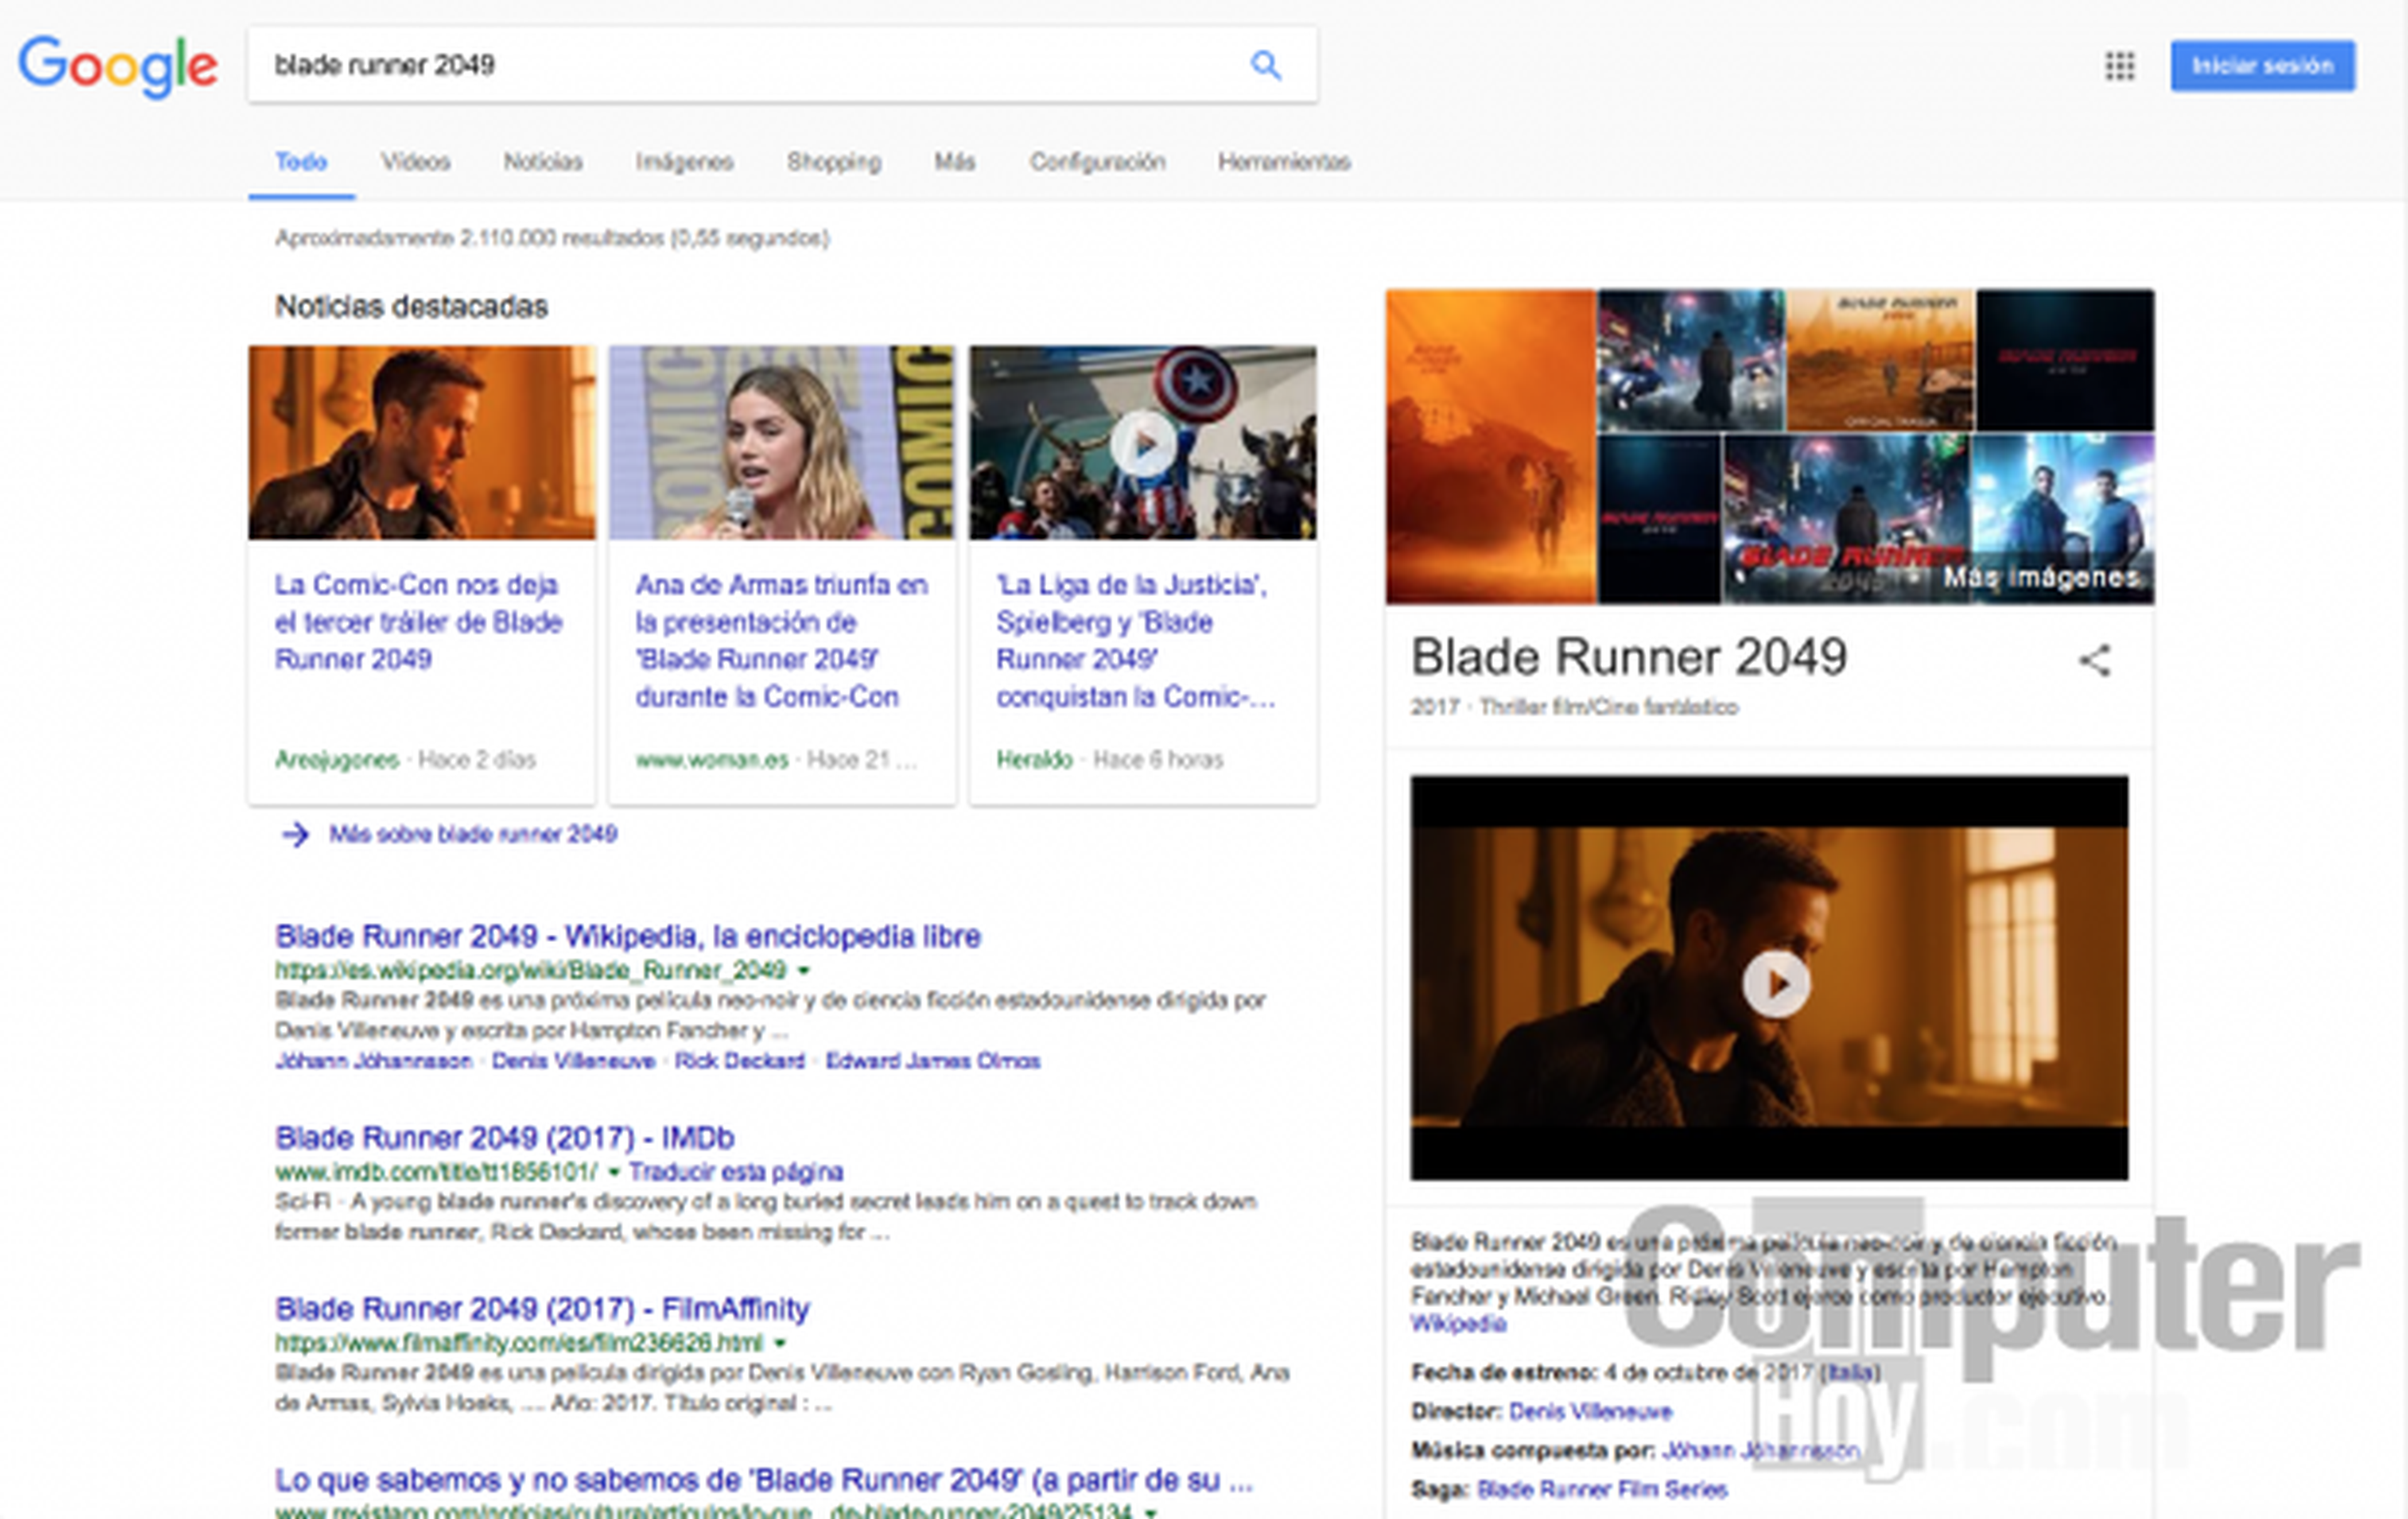Click the Areajugones news source
The height and width of the screenshot is (1519, 2408).
337,760
